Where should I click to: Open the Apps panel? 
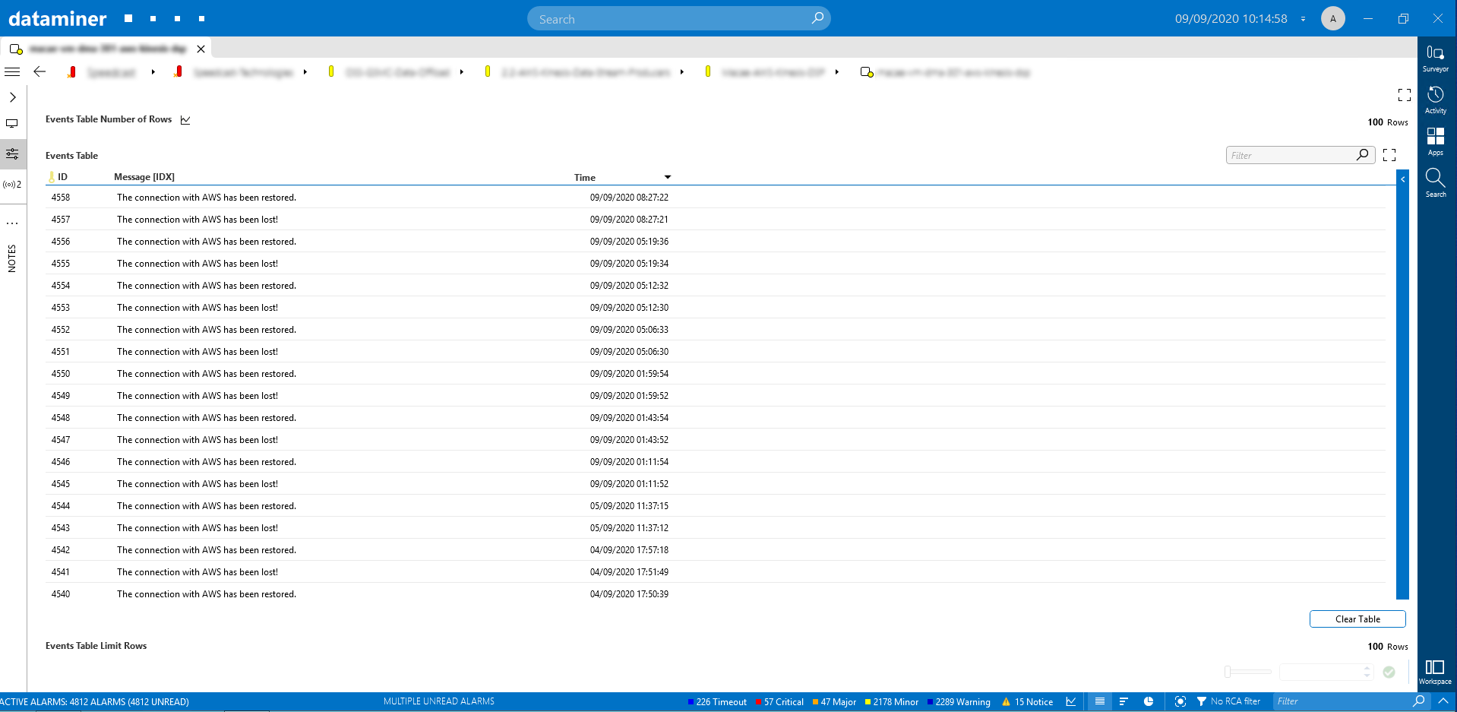[1435, 141]
